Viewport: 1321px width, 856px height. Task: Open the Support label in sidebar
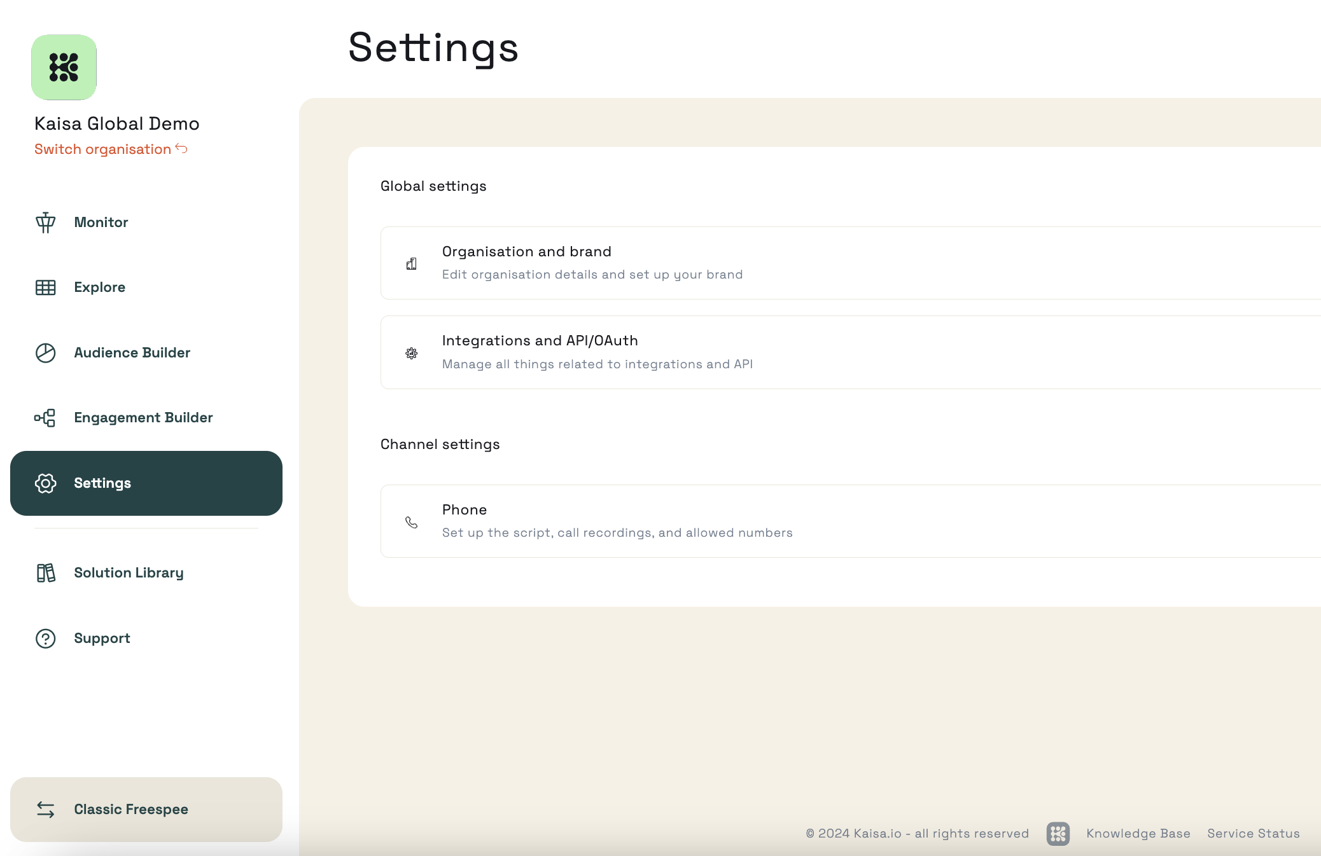[102, 639]
